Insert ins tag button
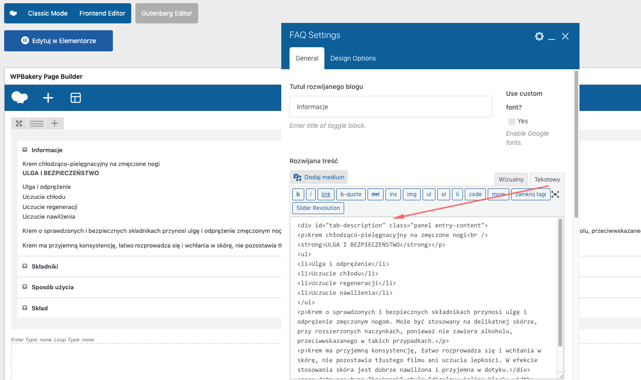This screenshot has width=641, height=380. coord(393,194)
